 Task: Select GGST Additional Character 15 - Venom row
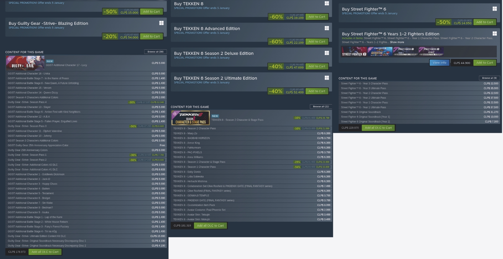(86, 88)
